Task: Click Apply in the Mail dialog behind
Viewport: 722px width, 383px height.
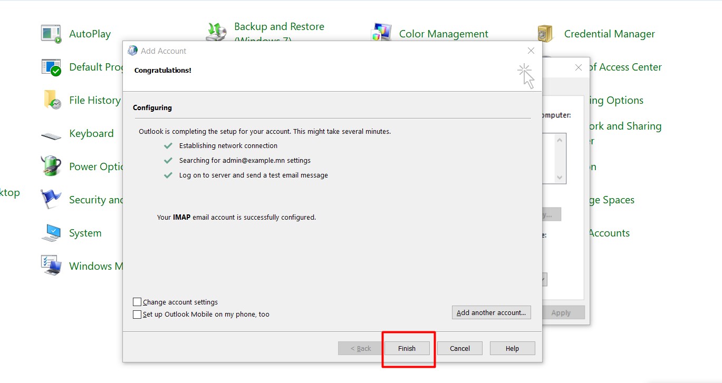Action: tap(563, 312)
